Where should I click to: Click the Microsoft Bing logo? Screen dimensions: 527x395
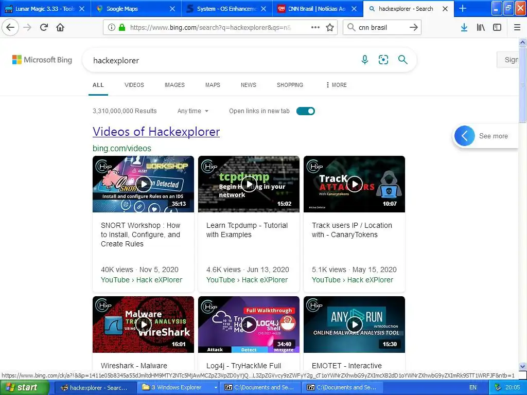point(42,60)
